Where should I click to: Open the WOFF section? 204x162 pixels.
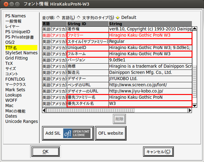[11, 100]
